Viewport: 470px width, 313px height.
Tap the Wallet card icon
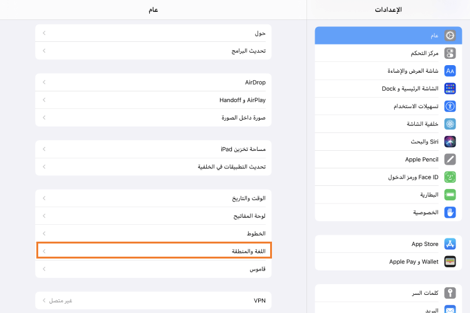click(x=450, y=262)
